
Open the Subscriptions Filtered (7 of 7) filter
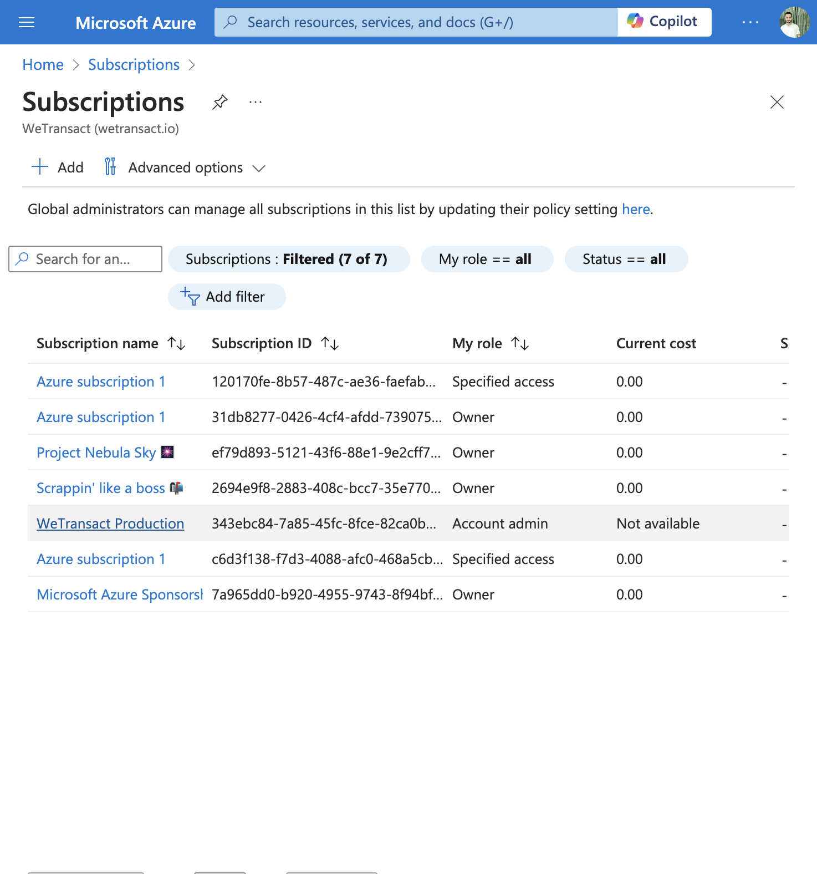point(289,259)
